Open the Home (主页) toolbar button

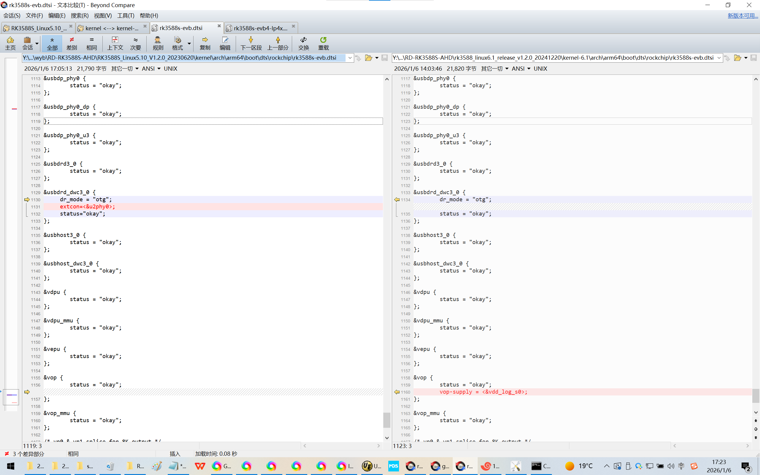(10, 43)
